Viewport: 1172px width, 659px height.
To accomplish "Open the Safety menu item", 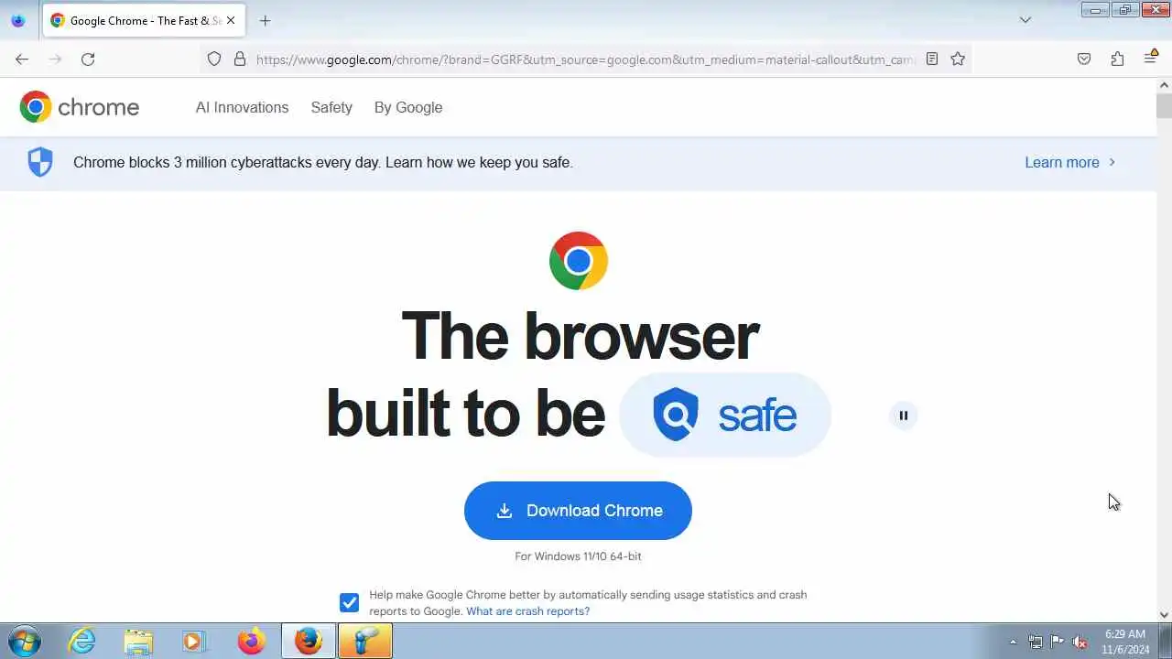I will pyautogui.click(x=331, y=107).
